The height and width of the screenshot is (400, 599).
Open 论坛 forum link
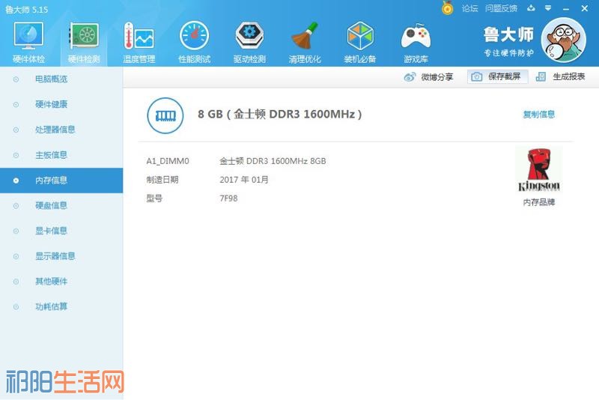pyautogui.click(x=469, y=8)
